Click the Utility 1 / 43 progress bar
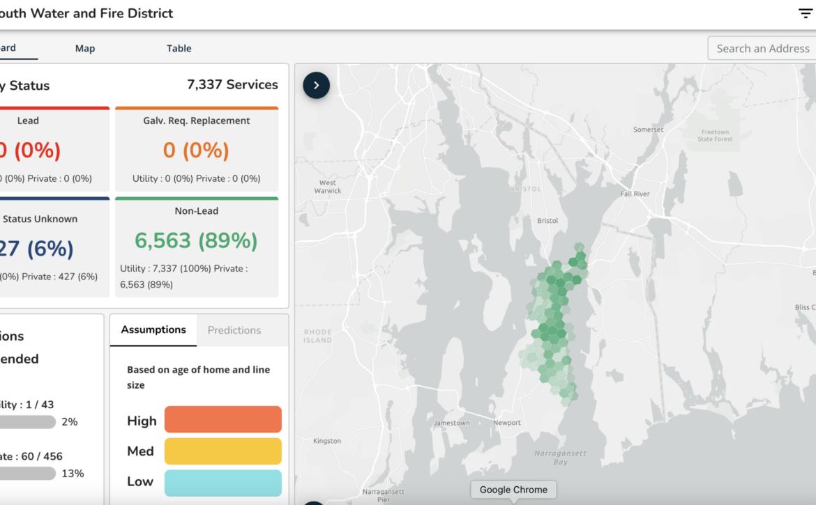This screenshot has width=816, height=505. (x=24, y=422)
